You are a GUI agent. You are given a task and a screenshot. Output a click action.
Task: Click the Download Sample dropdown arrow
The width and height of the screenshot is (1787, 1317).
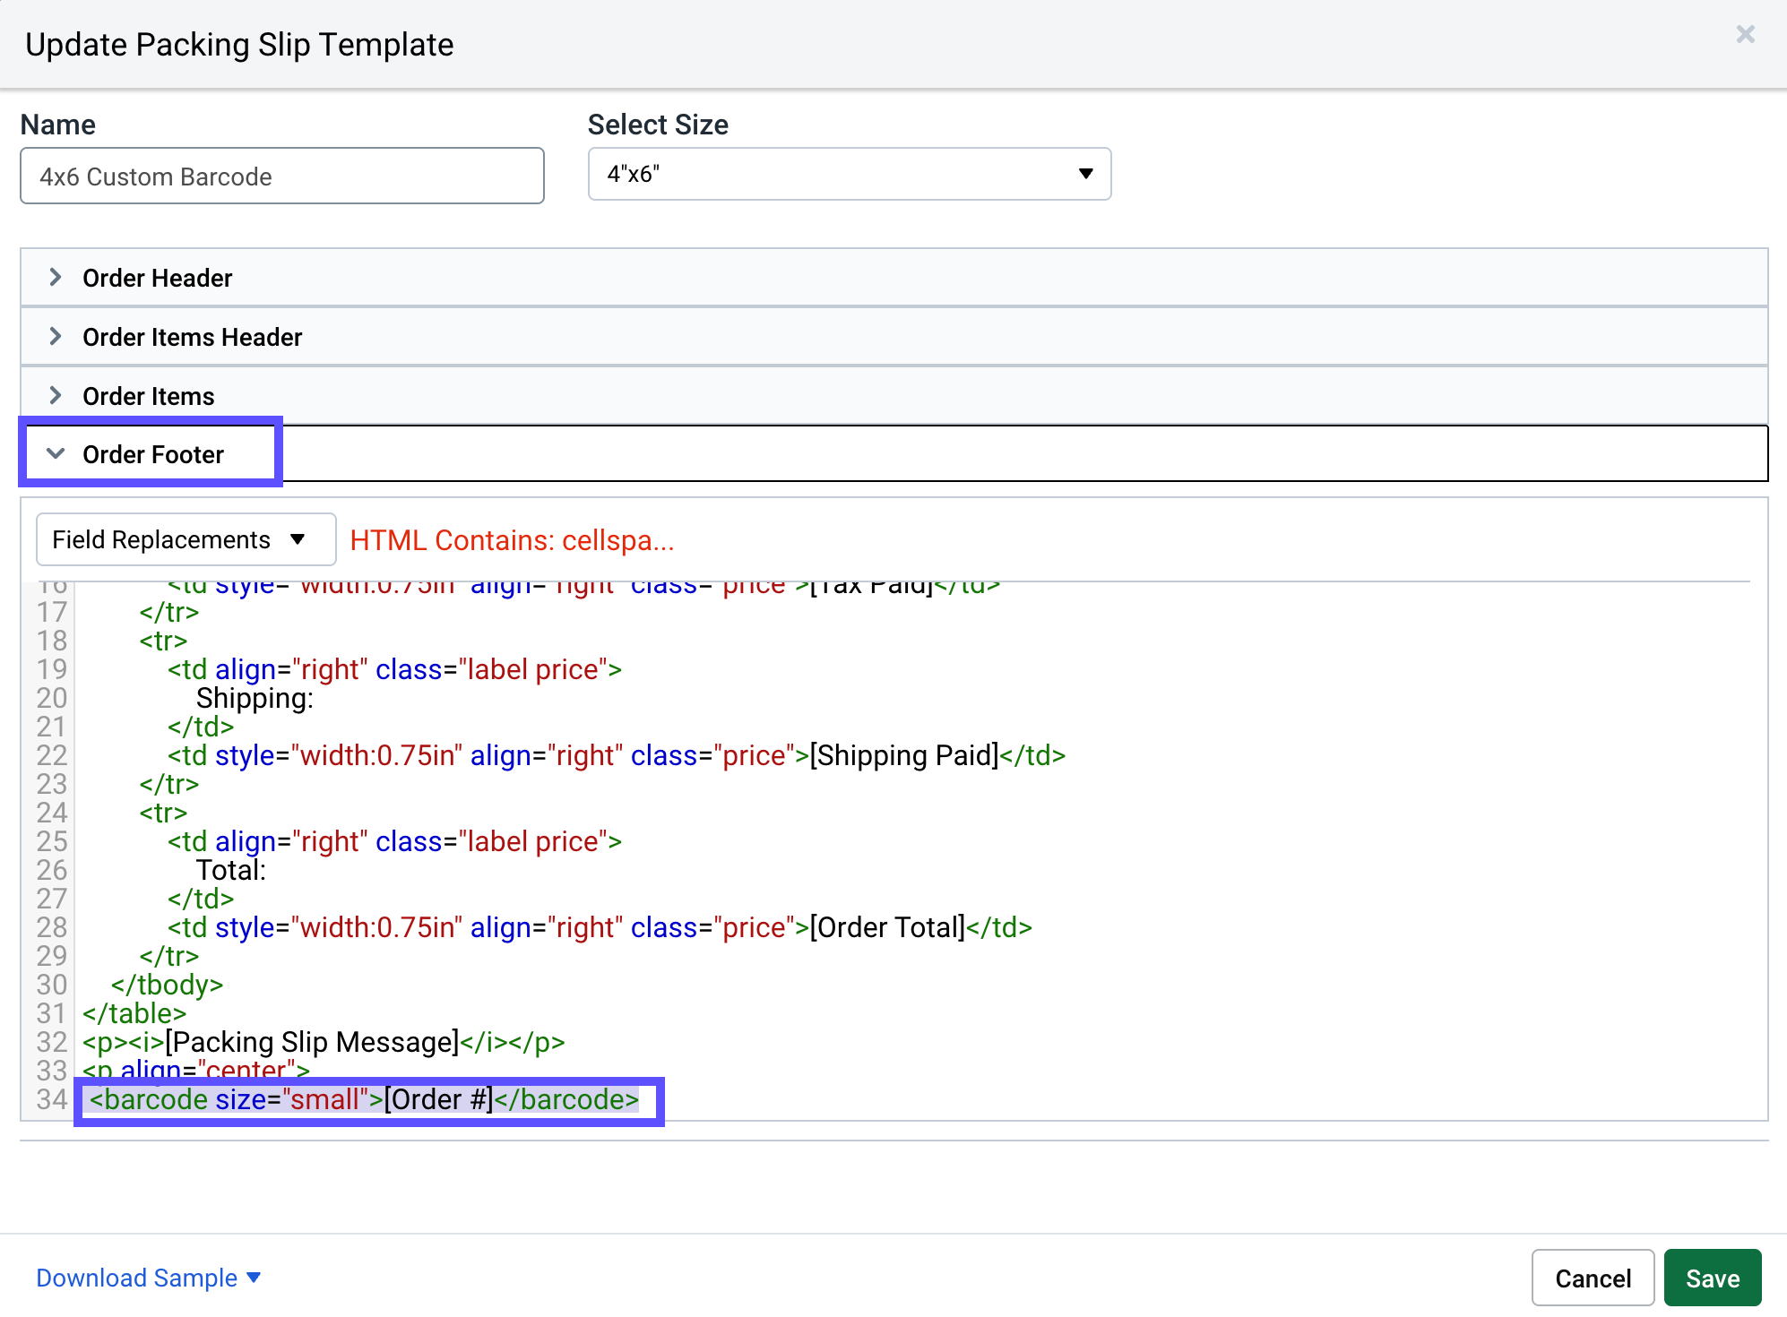pos(254,1278)
